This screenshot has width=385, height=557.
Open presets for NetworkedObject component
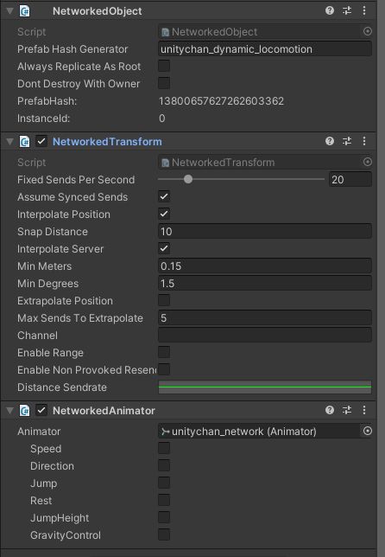pyautogui.click(x=347, y=10)
